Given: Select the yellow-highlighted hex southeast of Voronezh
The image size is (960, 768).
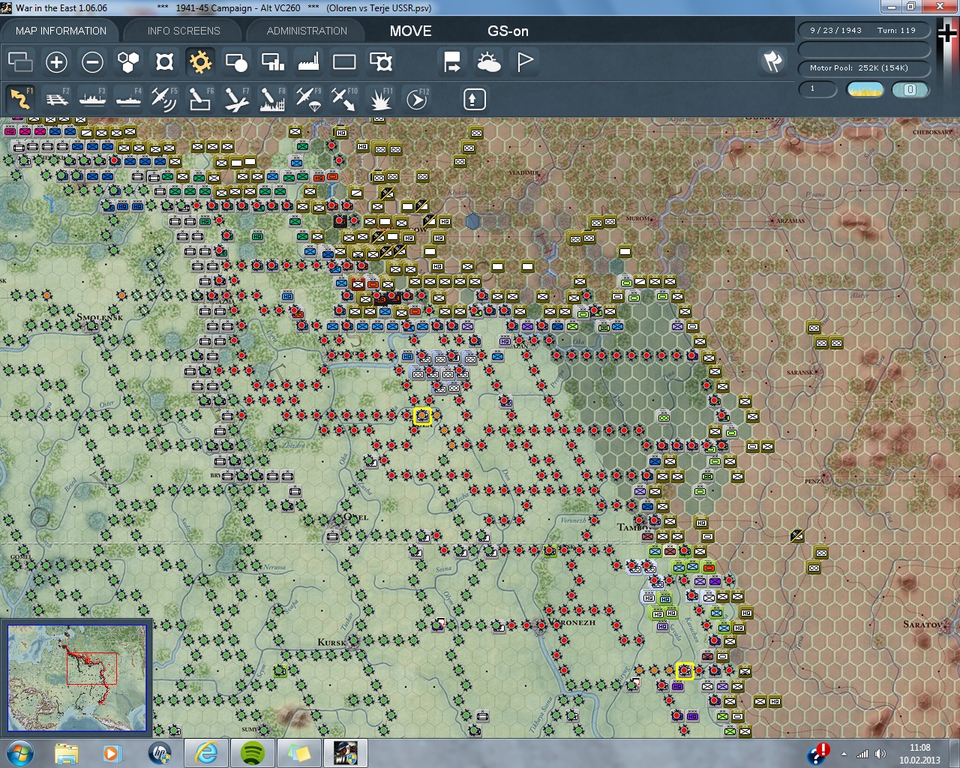Looking at the screenshot, I should pos(684,670).
